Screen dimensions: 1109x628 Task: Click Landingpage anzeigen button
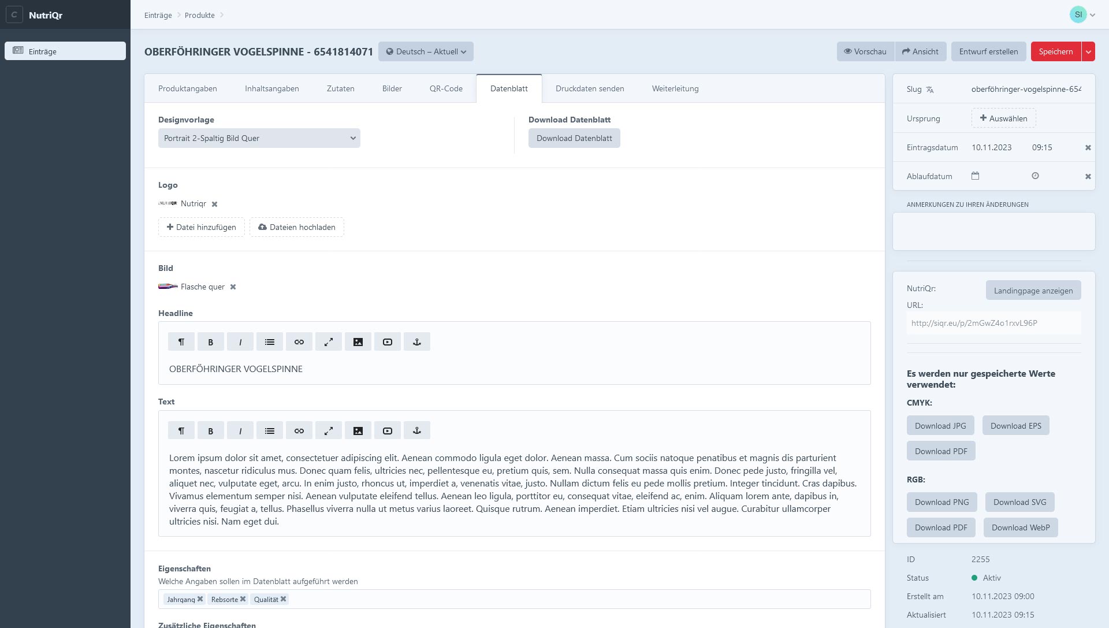[1033, 291]
